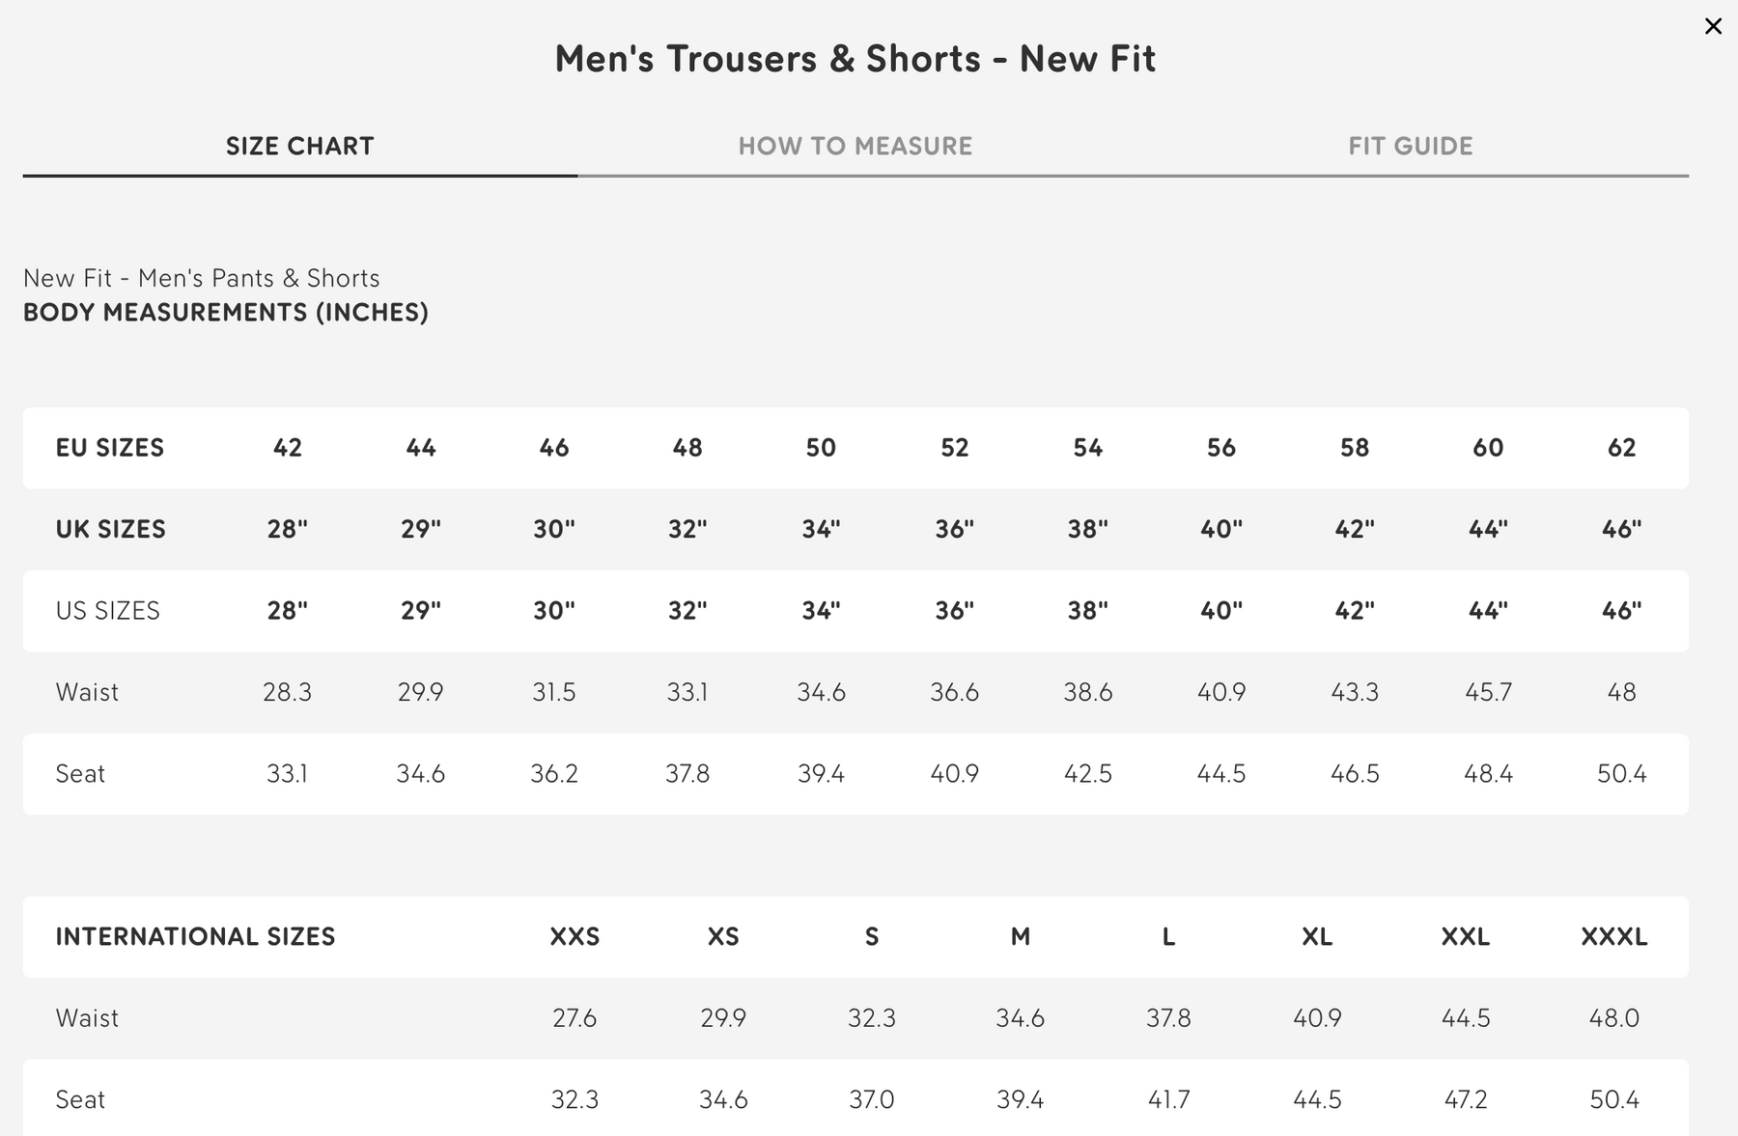Select the M international size header
Viewport: 1738px width, 1136px height.
point(1020,936)
